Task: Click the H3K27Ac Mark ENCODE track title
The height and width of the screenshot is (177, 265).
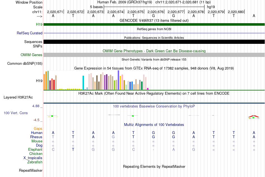Action: pos(154,94)
